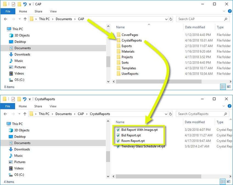Click navigation pane scrollbar in CAP window
This screenshot has width=233, height=185.
click(108, 62)
